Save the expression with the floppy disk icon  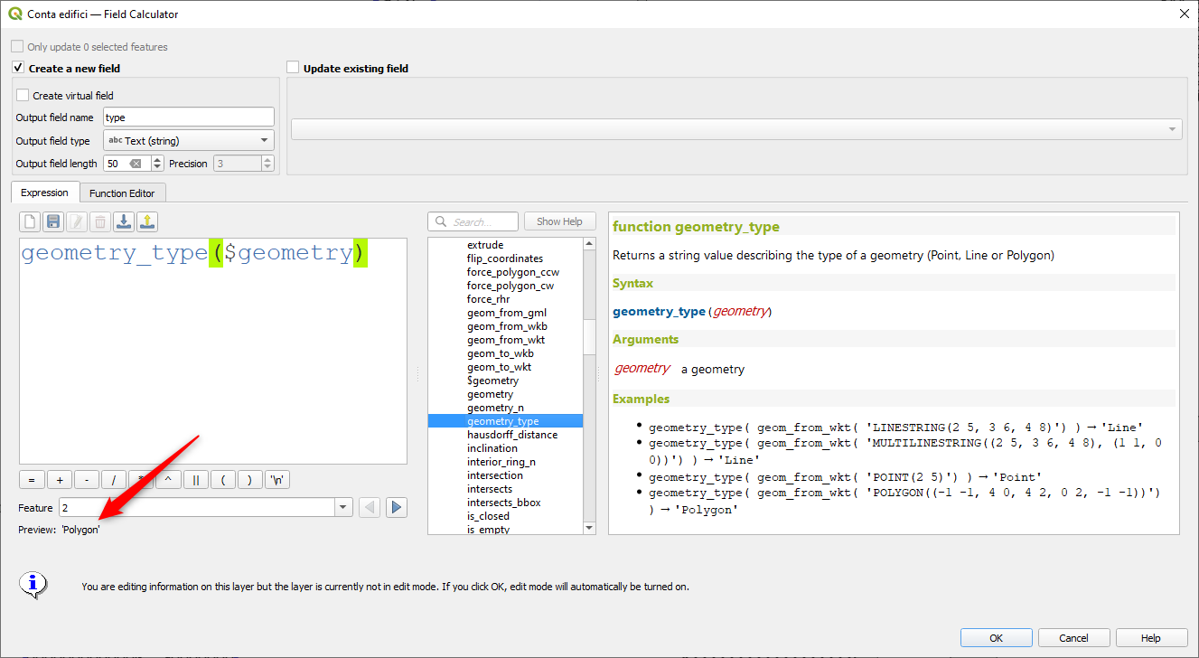(53, 221)
